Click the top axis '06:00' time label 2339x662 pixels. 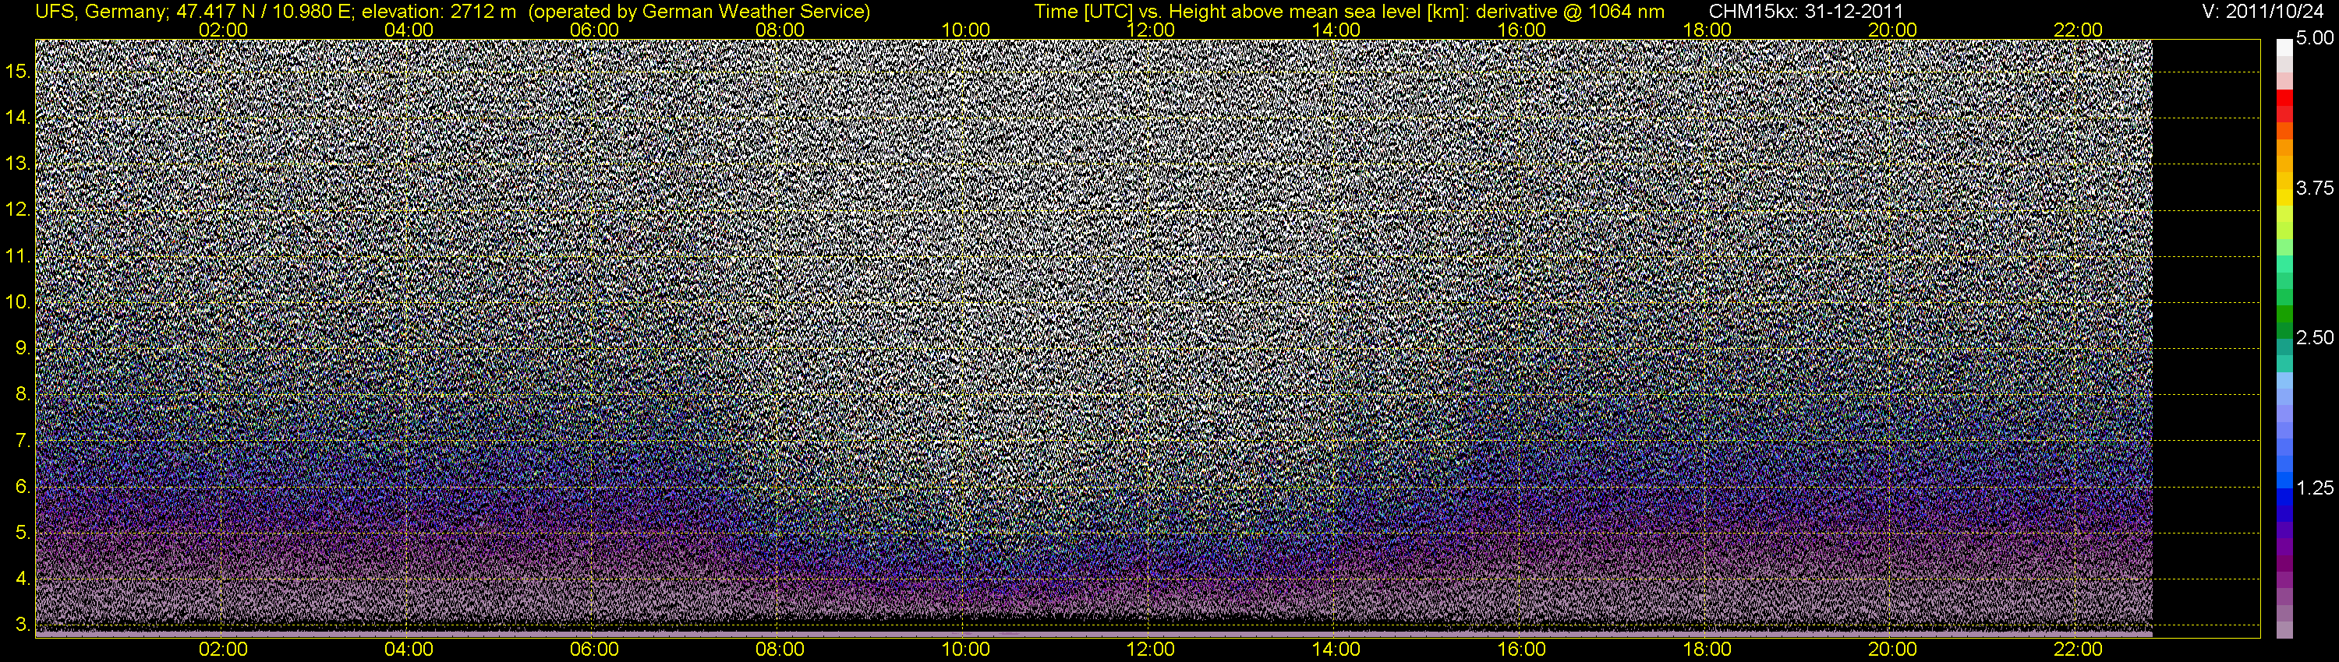tap(594, 30)
